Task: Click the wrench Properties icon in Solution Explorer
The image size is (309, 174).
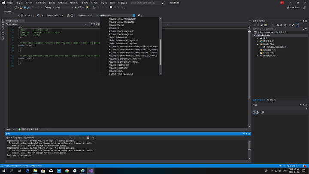Action: coord(293,25)
